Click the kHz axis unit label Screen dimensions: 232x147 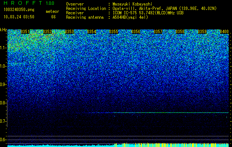click(x=3, y=30)
